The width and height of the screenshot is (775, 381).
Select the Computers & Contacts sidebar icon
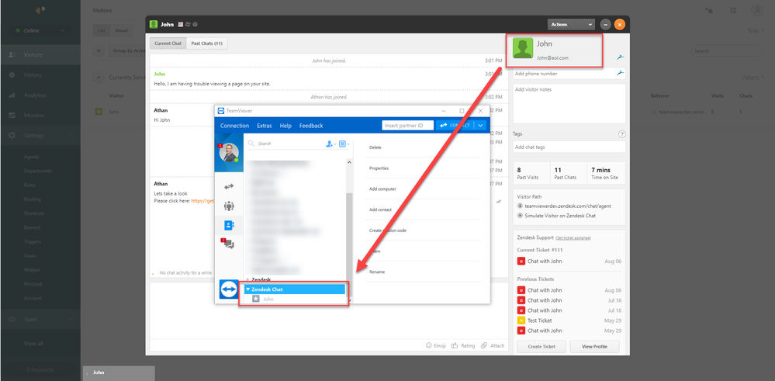coord(229,225)
